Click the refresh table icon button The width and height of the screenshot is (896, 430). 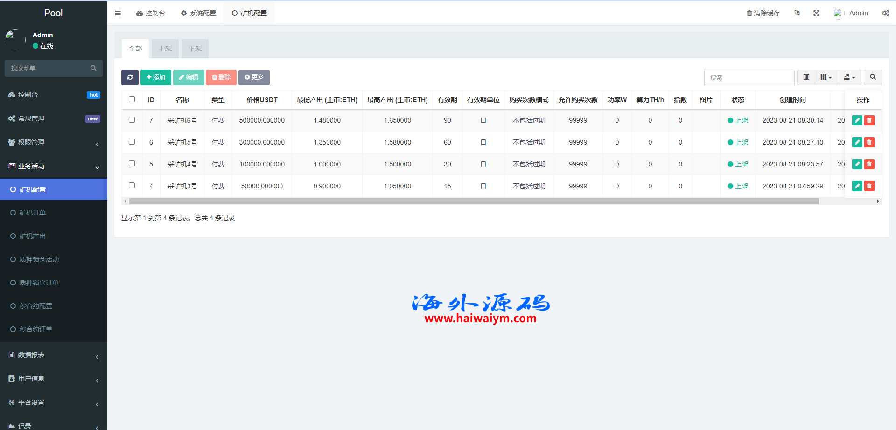click(x=130, y=77)
